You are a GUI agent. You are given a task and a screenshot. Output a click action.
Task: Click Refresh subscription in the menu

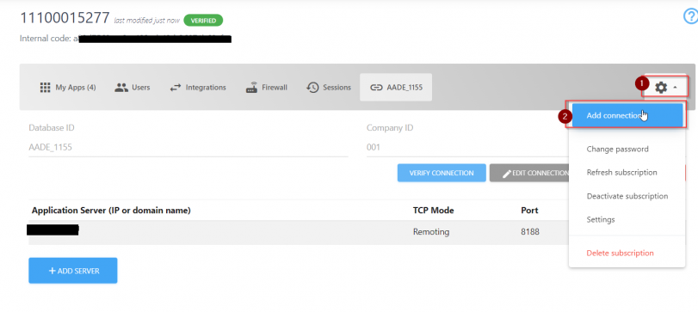621,173
